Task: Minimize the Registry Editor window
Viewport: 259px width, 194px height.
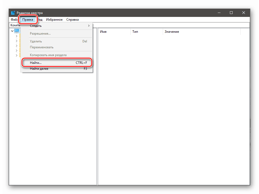Action: coord(219,13)
